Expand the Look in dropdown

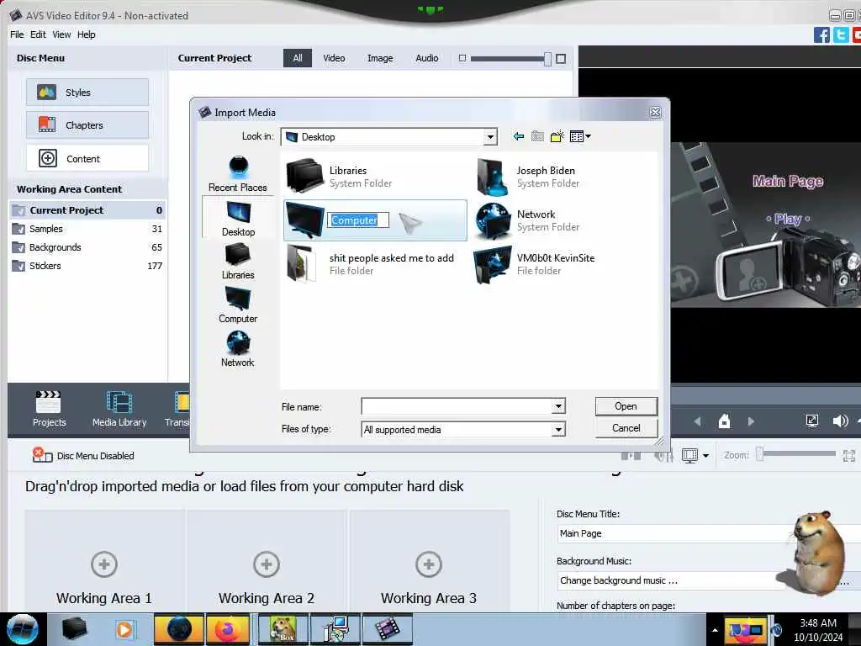point(490,137)
